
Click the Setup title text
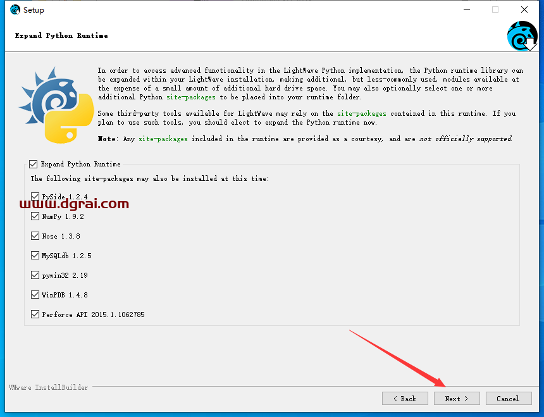pyautogui.click(x=34, y=10)
